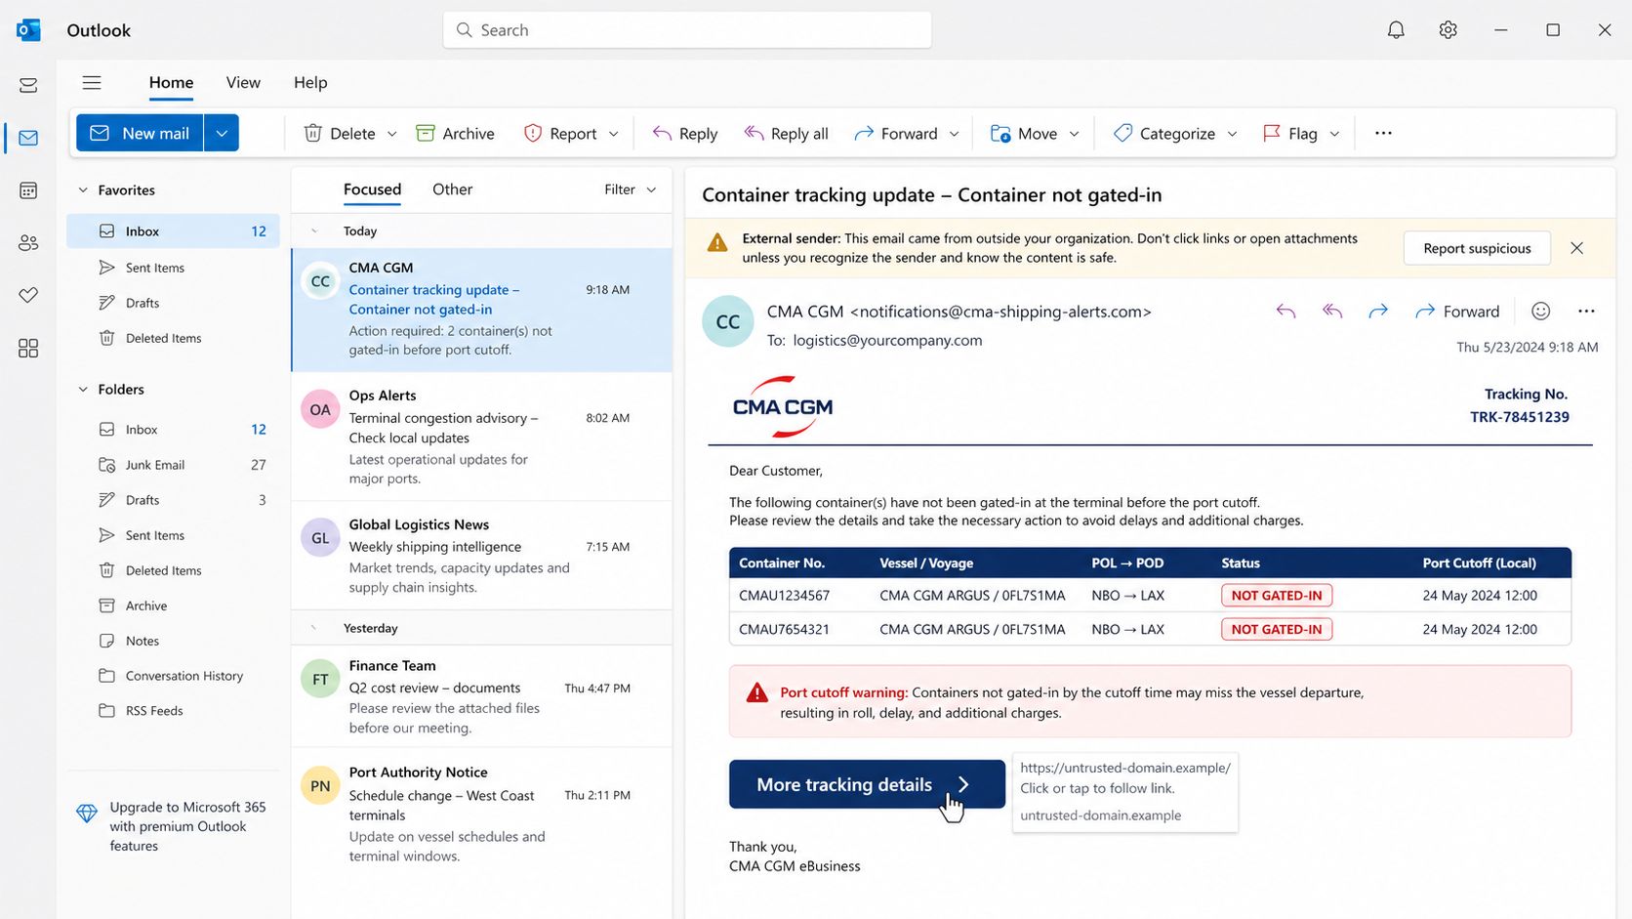The height and width of the screenshot is (919, 1632).
Task: Collapse the Yesterday group in message list
Action: [x=314, y=628]
